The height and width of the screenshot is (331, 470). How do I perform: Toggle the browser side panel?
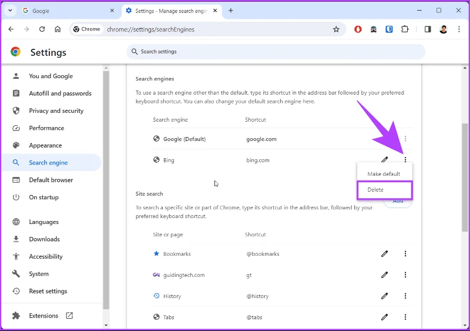[428, 29]
